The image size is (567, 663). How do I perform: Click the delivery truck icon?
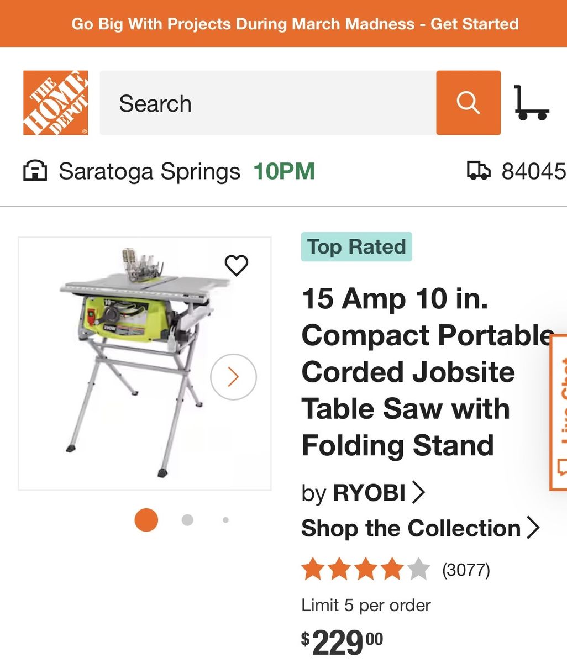click(479, 171)
